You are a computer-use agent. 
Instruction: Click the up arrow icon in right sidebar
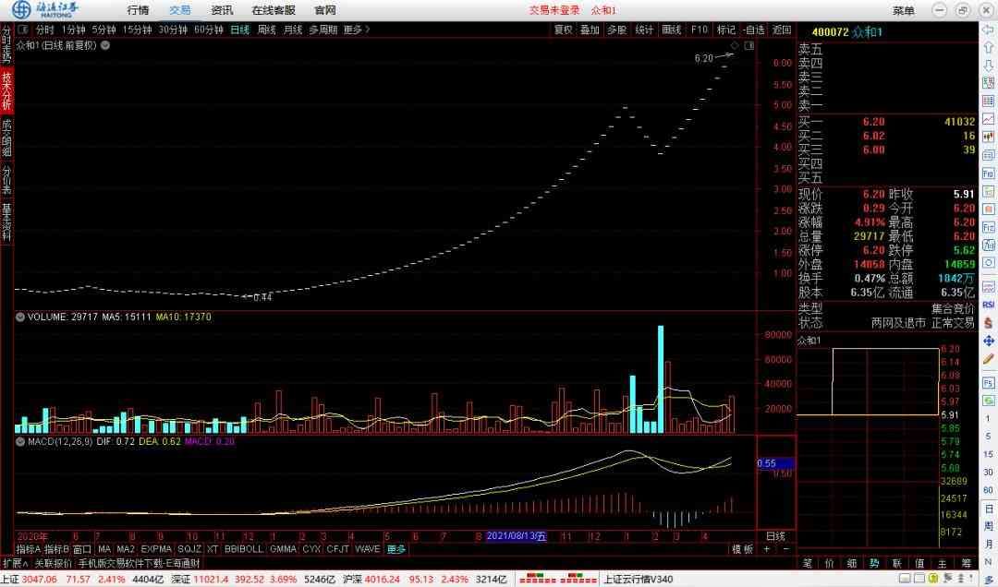tap(988, 46)
